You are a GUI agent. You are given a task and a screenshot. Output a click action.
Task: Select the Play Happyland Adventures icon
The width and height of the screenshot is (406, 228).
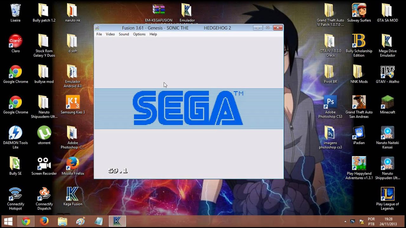pyautogui.click(x=359, y=168)
